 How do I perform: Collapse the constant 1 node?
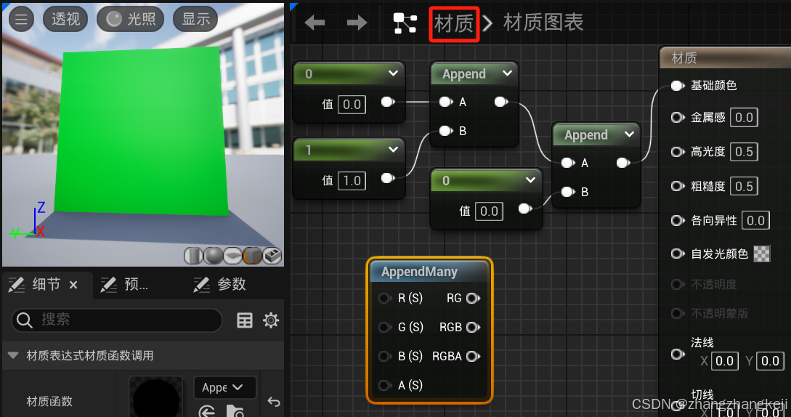pyautogui.click(x=394, y=150)
